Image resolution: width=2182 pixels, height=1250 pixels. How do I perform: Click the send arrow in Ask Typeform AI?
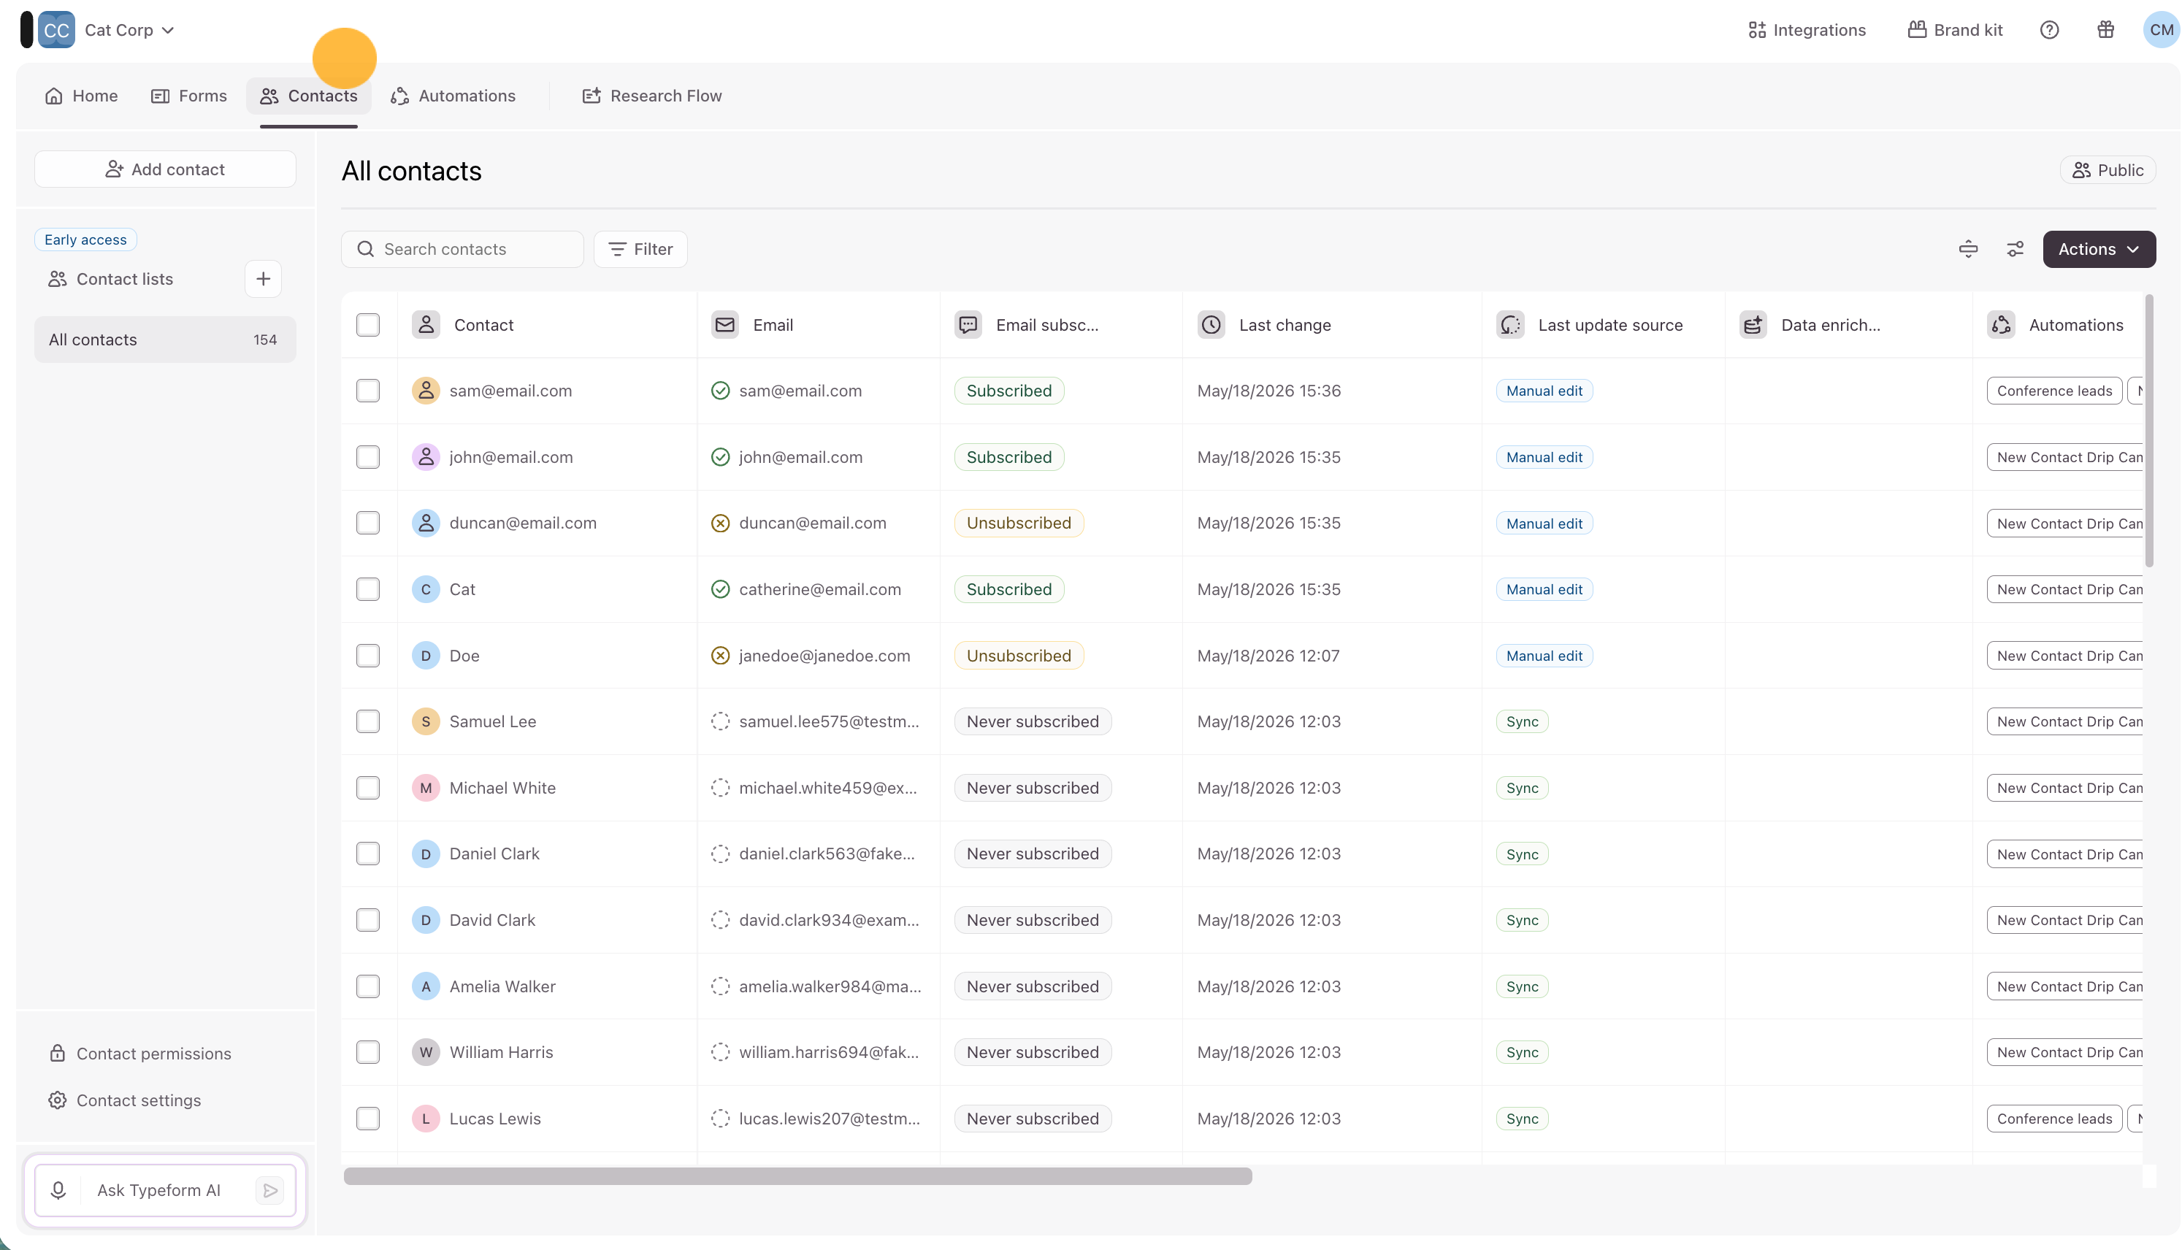point(269,1190)
